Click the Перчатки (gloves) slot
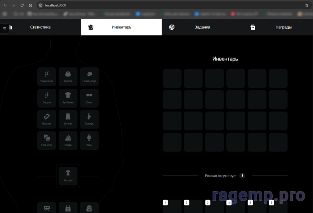This screenshot has height=213, width=313. coord(47,141)
